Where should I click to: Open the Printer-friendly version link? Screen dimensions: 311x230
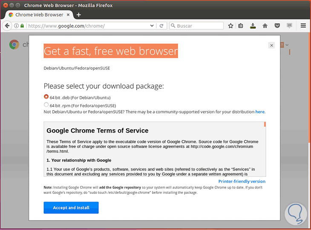[x=242, y=182]
